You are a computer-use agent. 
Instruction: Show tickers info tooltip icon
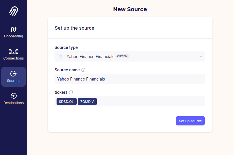coord(71,92)
